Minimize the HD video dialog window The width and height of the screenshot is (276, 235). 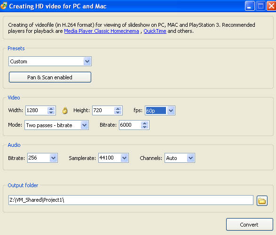coord(249,6)
